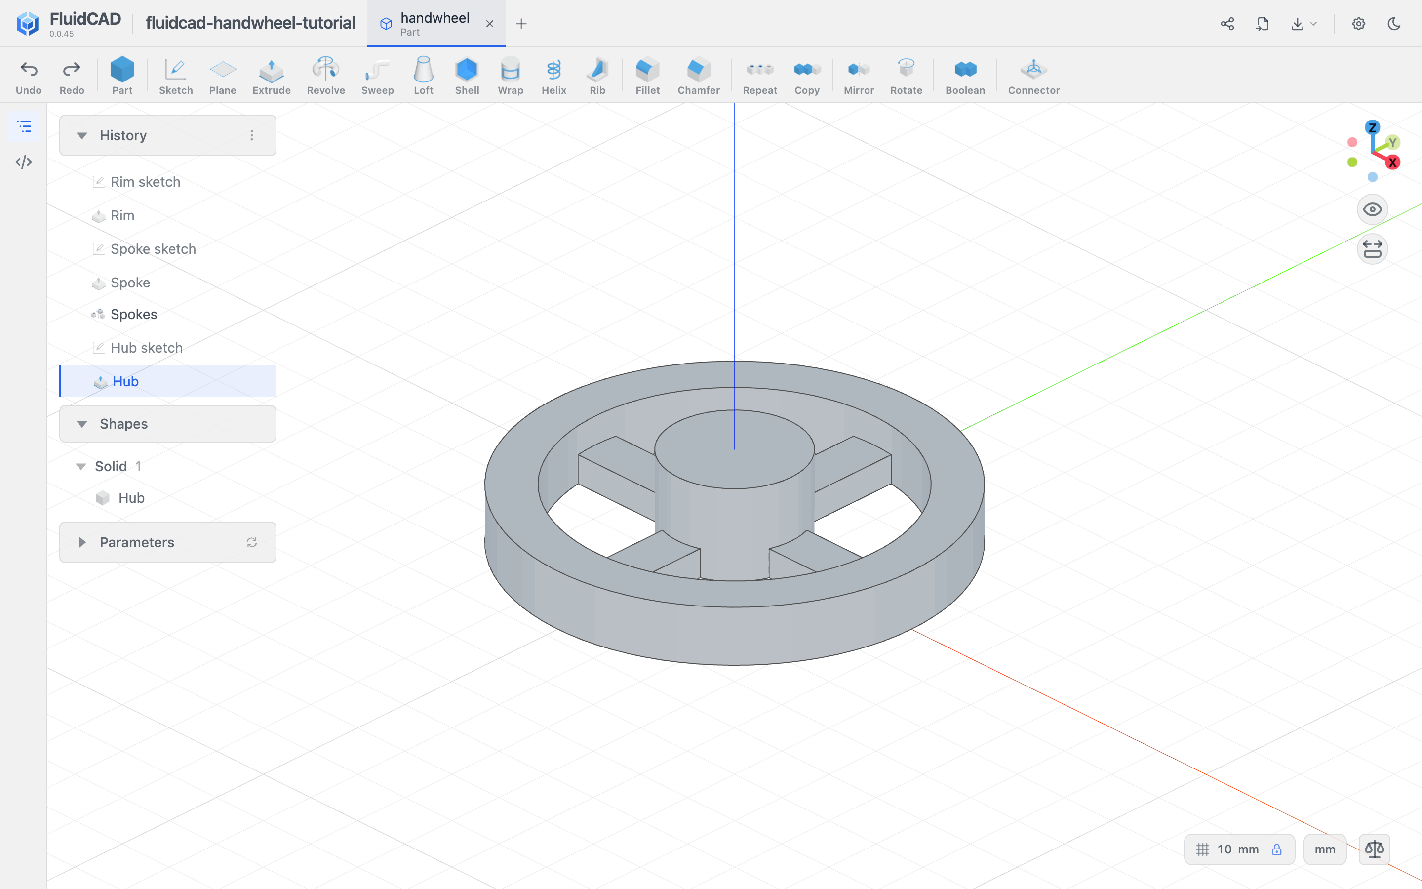Switch to the code editor view
Image resolution: width=1422 pixels, height=889 pixels.
coord(24,162)
